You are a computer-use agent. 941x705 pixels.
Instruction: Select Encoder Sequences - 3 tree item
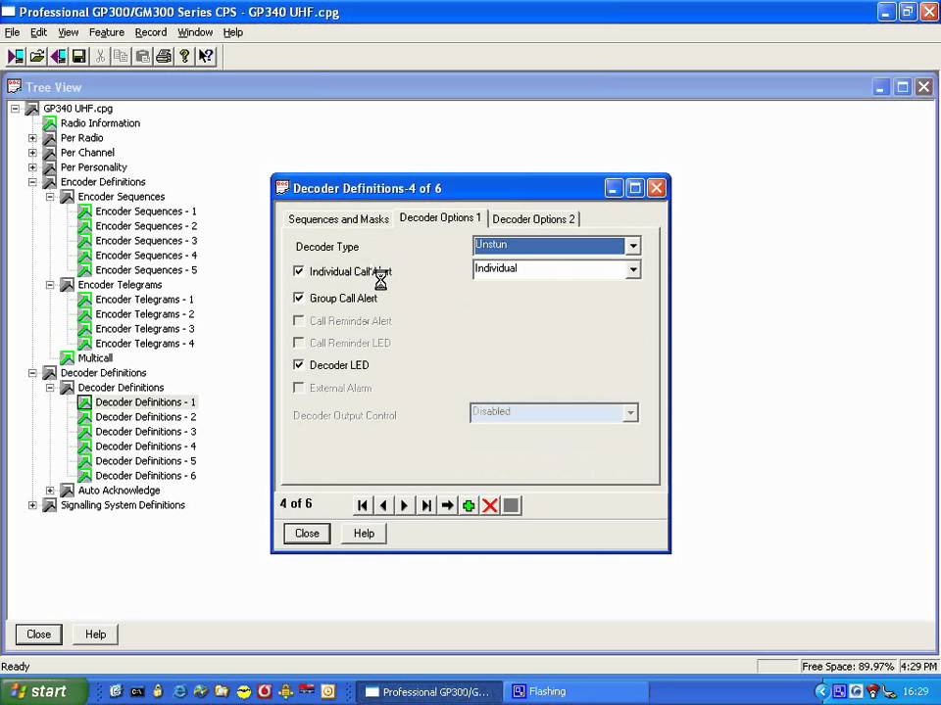pos(146,241)
